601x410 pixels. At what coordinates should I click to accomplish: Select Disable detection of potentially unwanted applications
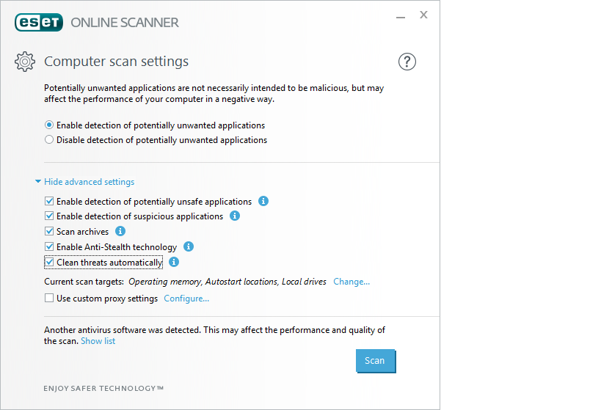coord(49,140)
